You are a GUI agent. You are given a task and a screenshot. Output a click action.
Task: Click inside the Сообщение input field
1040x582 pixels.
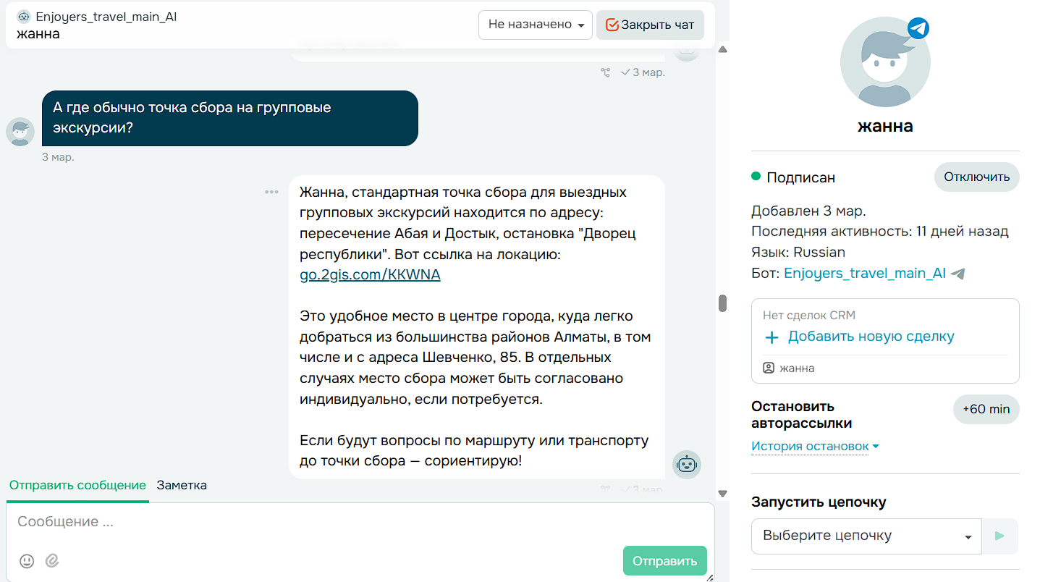tap(289, 521)
